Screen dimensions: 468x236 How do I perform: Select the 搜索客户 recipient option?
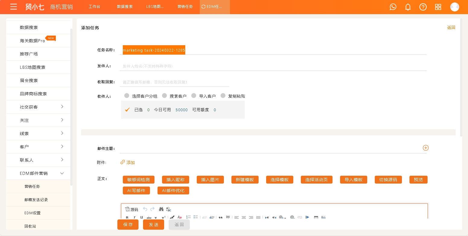(x=164, y=96)
